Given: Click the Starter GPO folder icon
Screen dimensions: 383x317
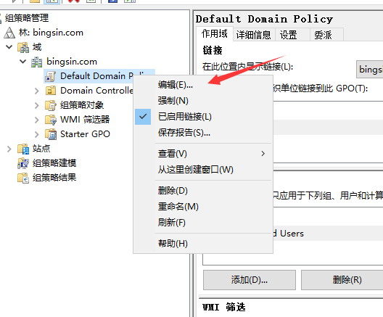Looking at the screenshot, I should pos(51,134).
